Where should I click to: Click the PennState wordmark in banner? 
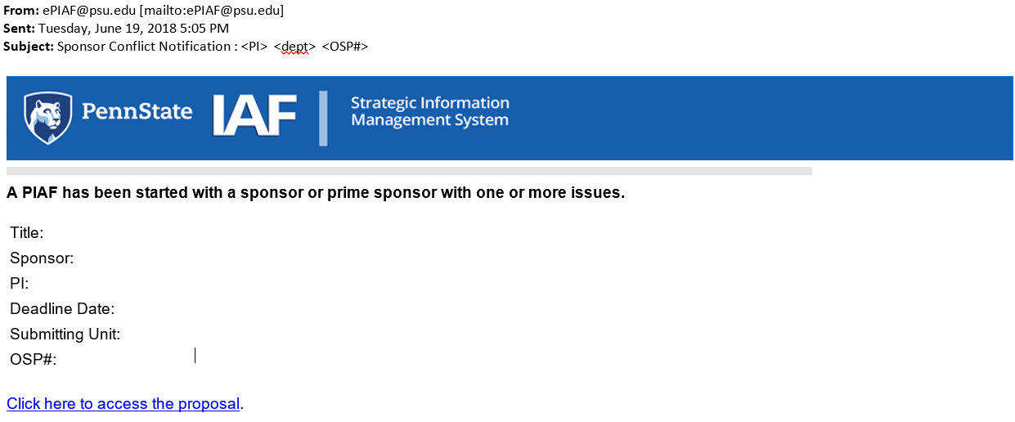137,111
